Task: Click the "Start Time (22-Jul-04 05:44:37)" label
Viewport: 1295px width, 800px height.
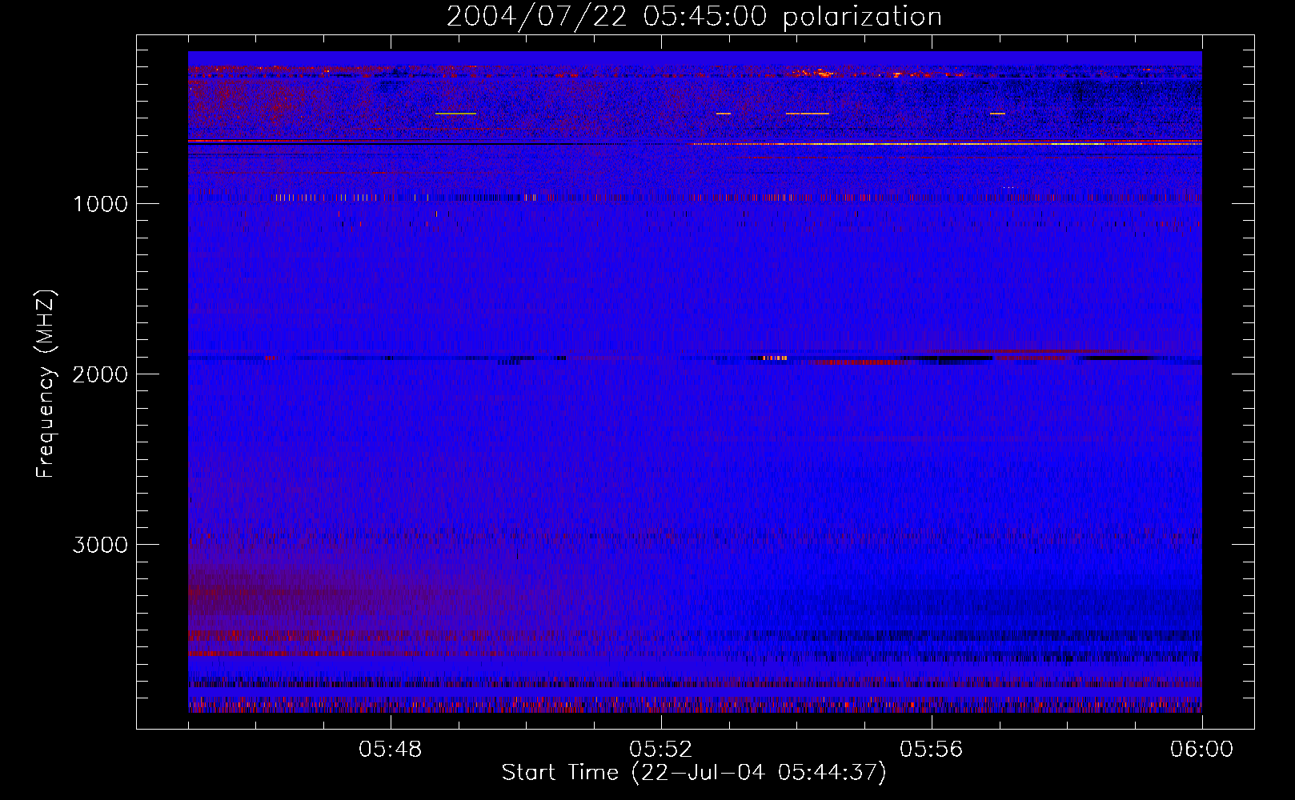Action: (x=694, y=773)
